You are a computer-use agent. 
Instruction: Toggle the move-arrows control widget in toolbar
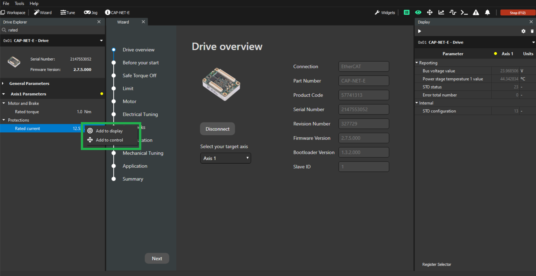pyautogui.click(x=430, y=13)
